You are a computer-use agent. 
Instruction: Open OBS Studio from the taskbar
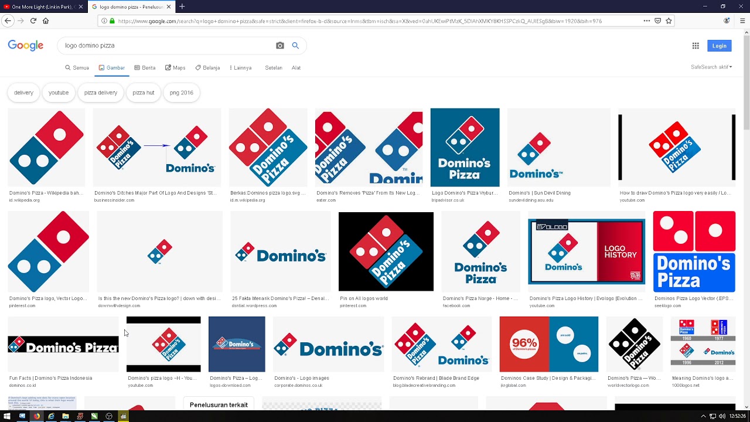coord(109,416)
